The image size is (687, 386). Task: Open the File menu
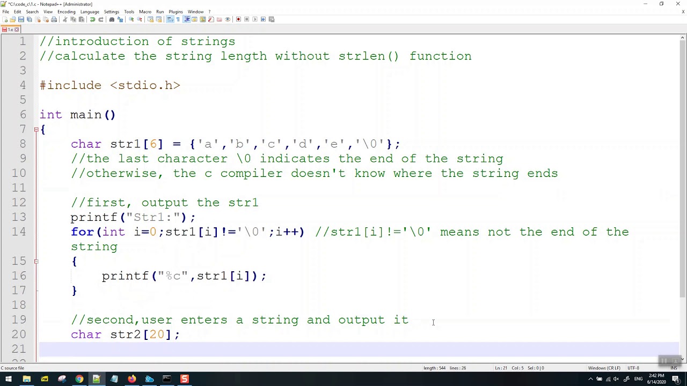click(5, 12)
